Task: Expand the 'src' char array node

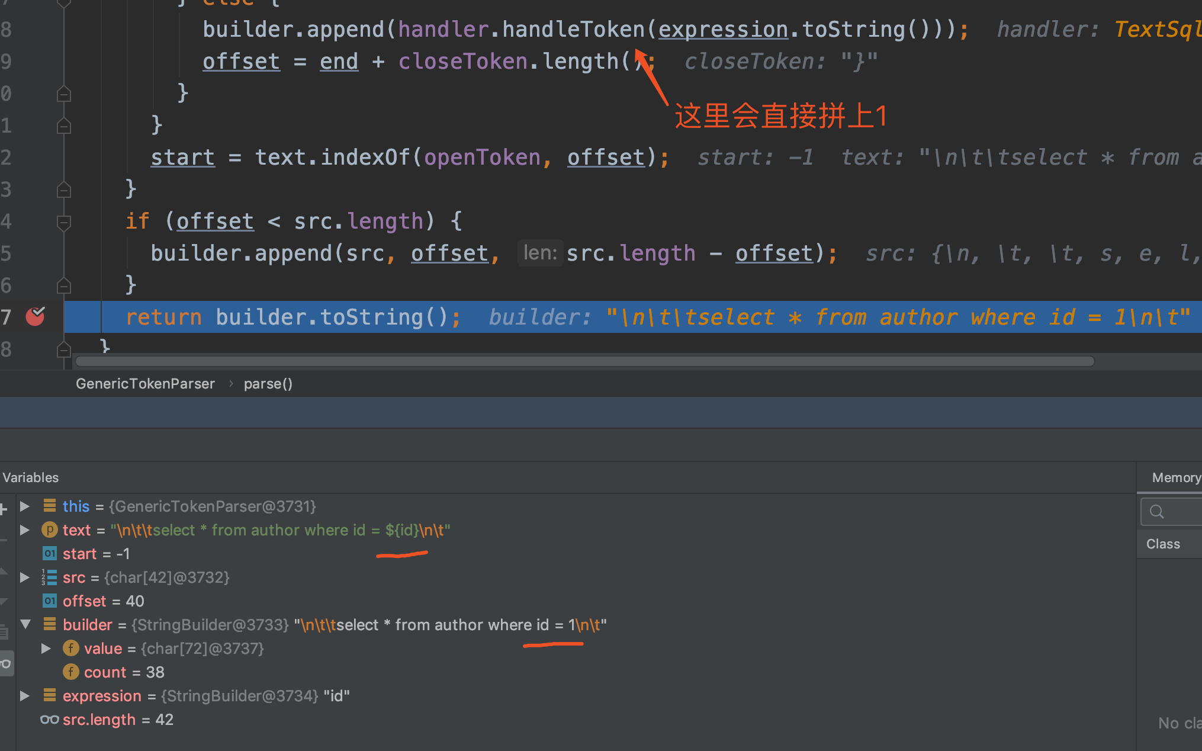Action: pos(25,577)
